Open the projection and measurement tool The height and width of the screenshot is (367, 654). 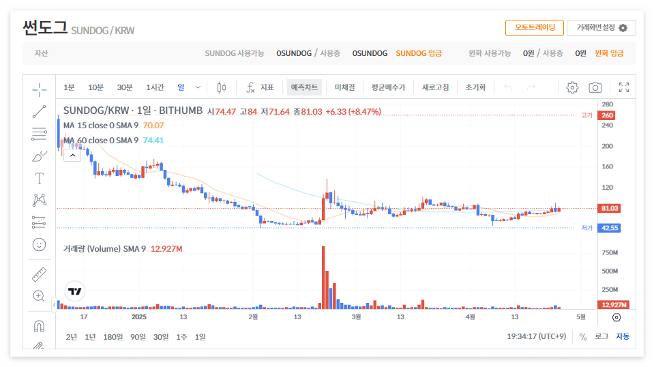[x=39, y=222]
